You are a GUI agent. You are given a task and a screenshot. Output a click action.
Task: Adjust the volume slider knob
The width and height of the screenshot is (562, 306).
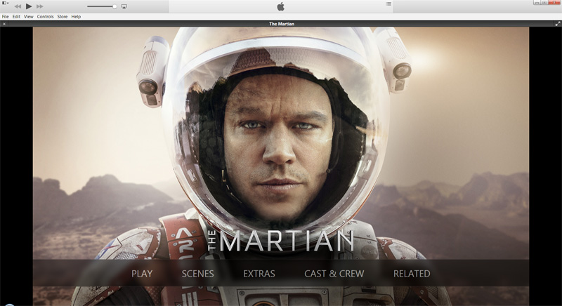(115, 6)
